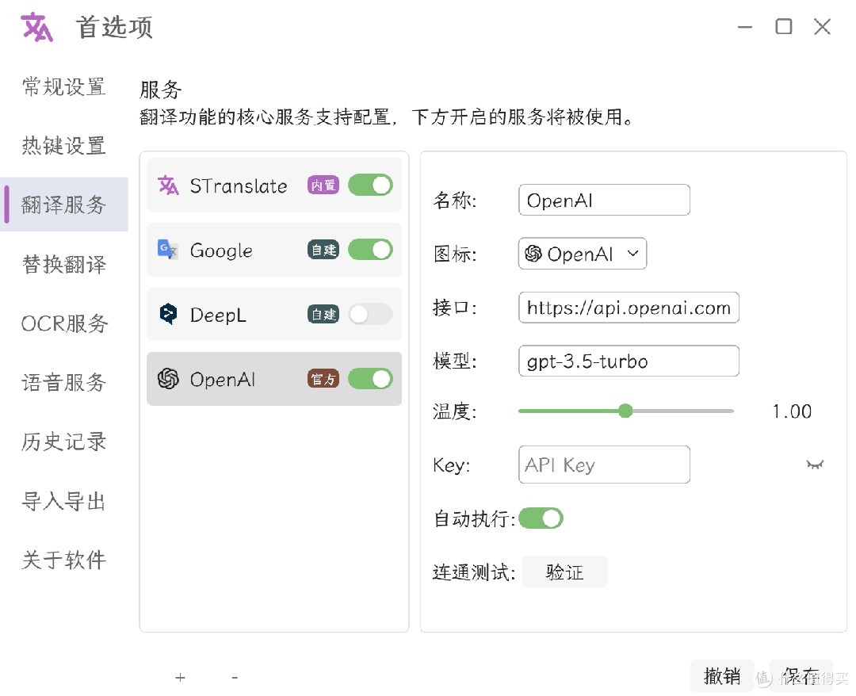856x696 pixels.
Task: Show the API key with eye icon
Action: click(x=815, y=465)
